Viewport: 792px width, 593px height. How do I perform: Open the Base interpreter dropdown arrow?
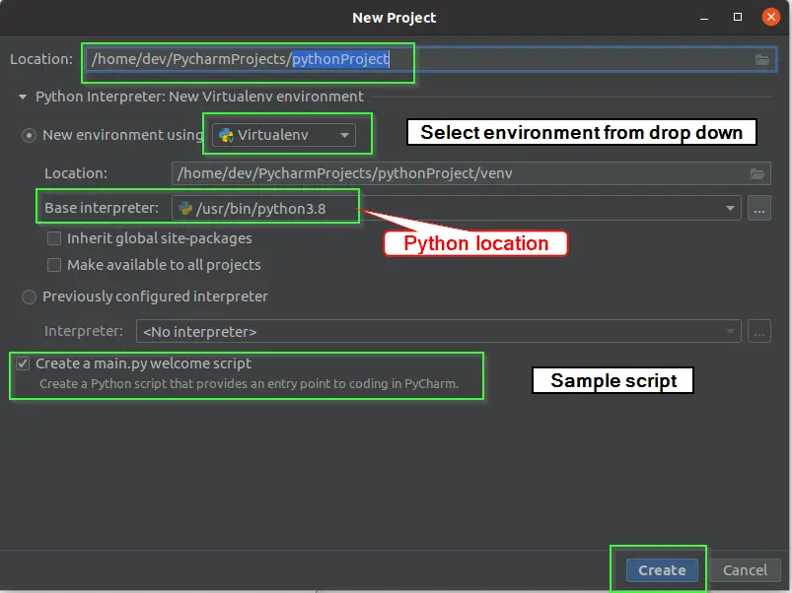coord(730,208)
